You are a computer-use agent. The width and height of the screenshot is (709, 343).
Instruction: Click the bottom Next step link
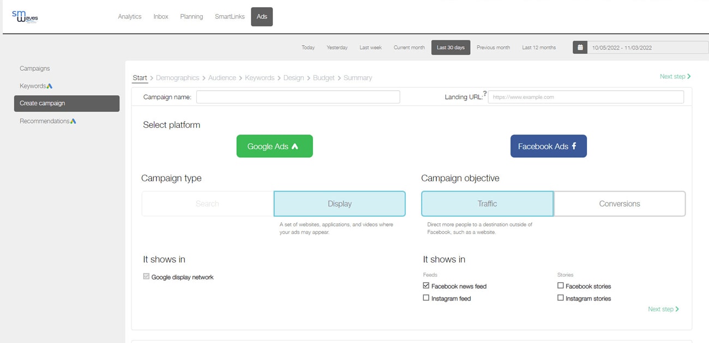tap(663, 309)
